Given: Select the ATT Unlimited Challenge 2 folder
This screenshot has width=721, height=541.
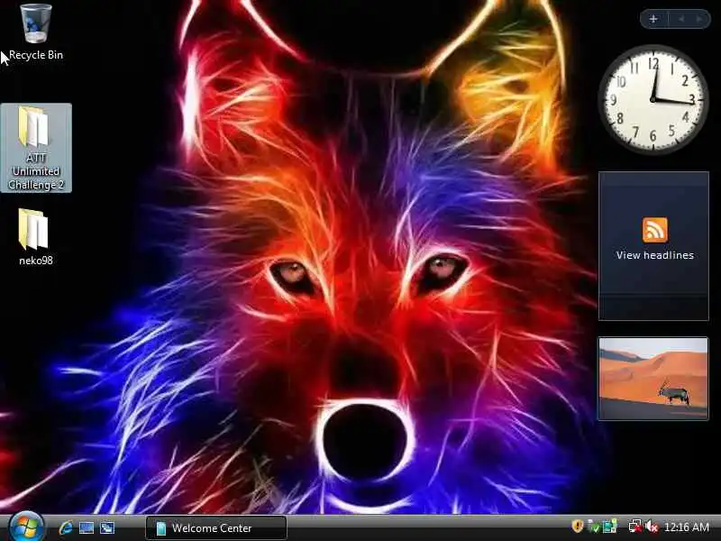Looking at the screenshot, I should (x=36, y=148).
